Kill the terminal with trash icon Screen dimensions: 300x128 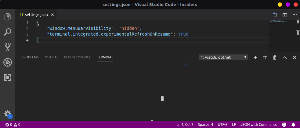pyautogui.click(x=275, y=57)
